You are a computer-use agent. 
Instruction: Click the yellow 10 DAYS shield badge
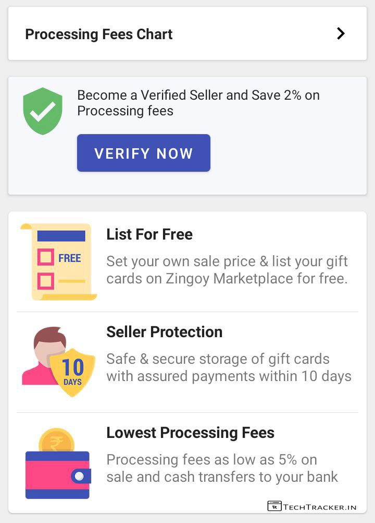click(72, 372)
